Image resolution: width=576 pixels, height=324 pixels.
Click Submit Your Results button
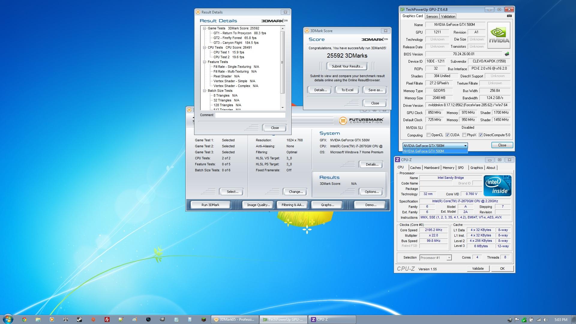tap(347, 66)
